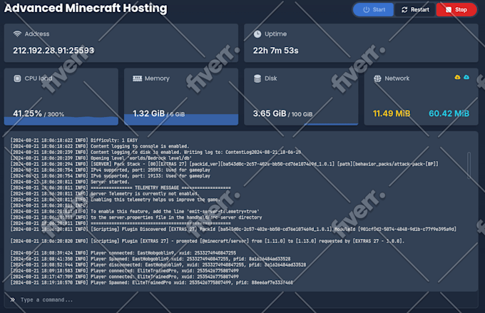Click 'Content logging to console is enabled' line
Screen dimensions: 485x313
point(99,146)
